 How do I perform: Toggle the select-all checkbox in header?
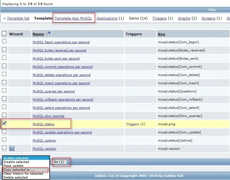point(4,33)
